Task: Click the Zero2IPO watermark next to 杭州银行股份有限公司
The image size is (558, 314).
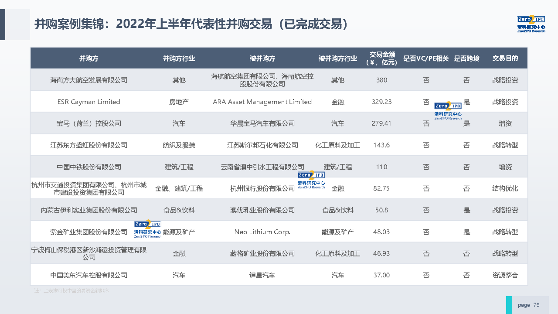Action: pos(311,180)
